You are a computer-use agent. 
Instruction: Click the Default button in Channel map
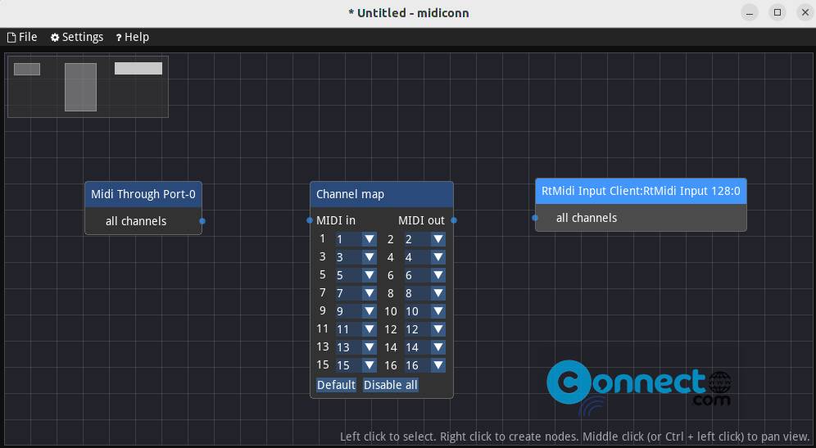[x=336, y=385]
